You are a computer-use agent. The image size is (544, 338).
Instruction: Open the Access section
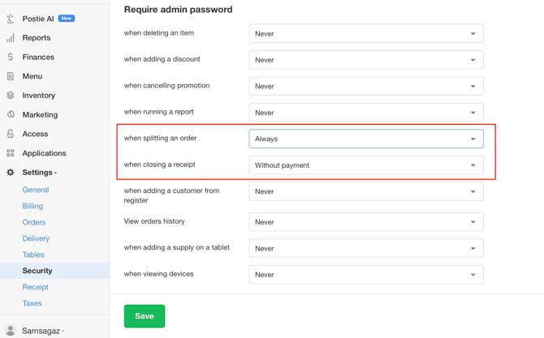pyautogui.click(x=35, y=134)
